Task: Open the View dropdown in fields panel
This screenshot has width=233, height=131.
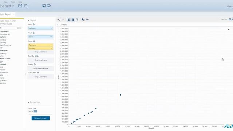Action: click(x=20, y=28)
